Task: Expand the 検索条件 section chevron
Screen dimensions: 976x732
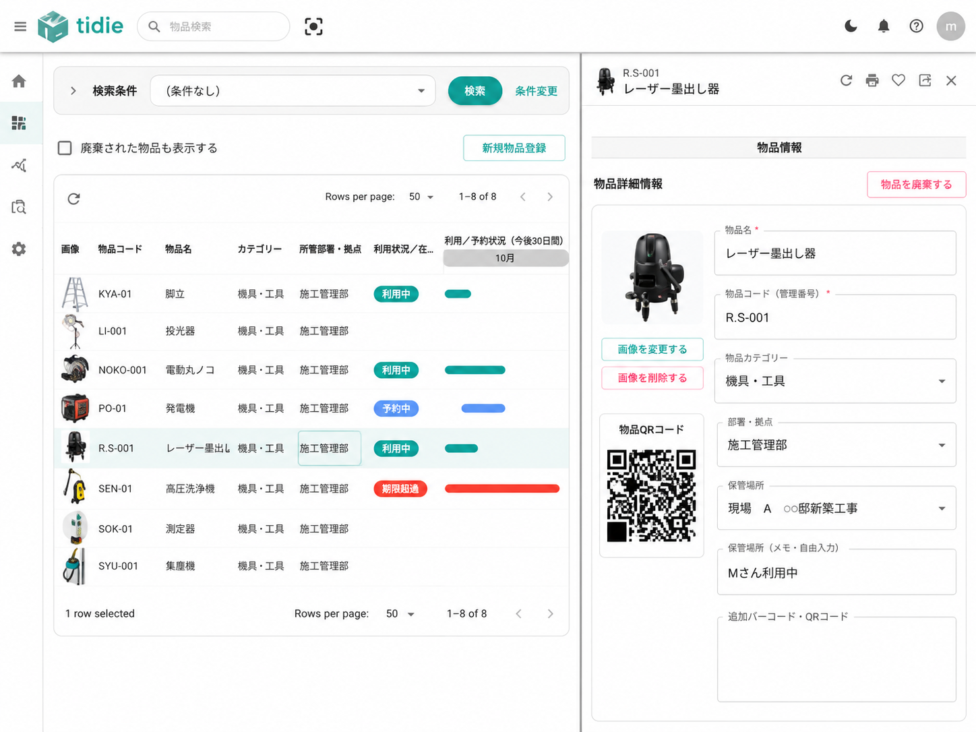Action: click(x=73, y=90)
